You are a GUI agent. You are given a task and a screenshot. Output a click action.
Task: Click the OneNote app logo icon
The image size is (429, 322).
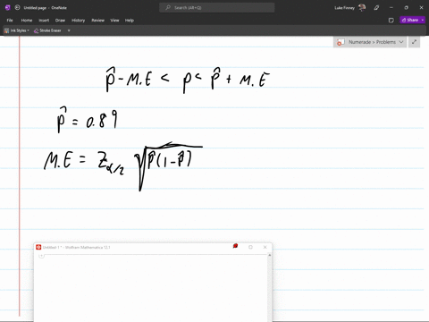(x=8, y=8)
